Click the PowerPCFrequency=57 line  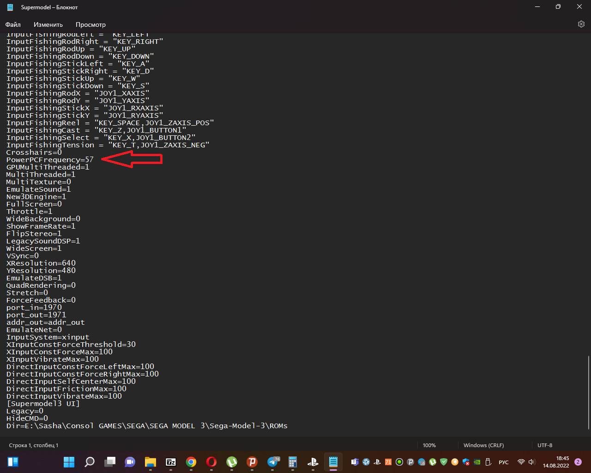click(x=50, y=160)
